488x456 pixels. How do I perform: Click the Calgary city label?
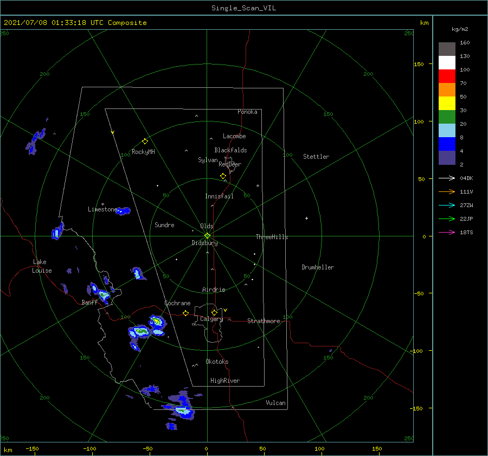211,319
